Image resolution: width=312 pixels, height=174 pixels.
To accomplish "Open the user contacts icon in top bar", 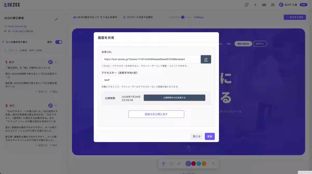I will (x=272, y=5).
